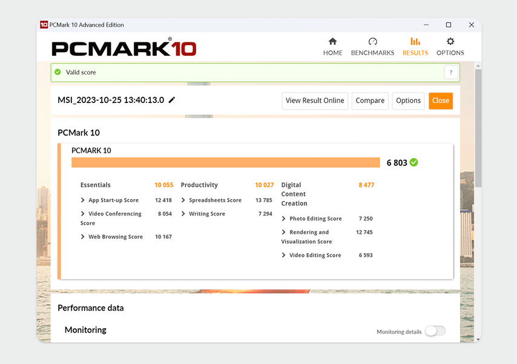Image resolution: width=517 pixels, height=364 pixels.
Task: Open result Options button
Action: coord(408,101)
